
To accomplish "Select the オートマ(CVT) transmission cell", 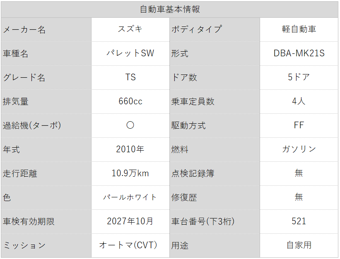I will pos(130,245).
